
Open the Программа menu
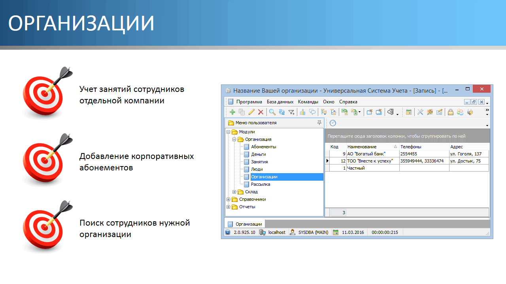tap(249, 102)
